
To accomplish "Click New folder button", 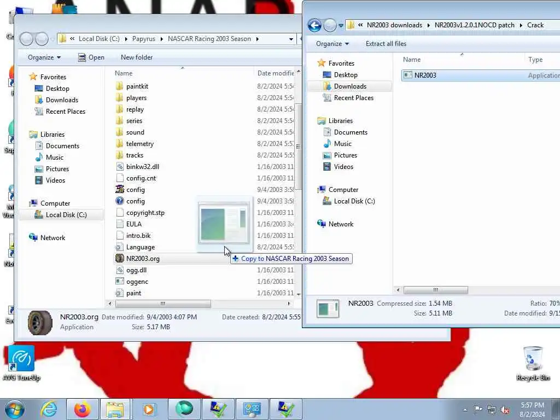I will point(137,57).
